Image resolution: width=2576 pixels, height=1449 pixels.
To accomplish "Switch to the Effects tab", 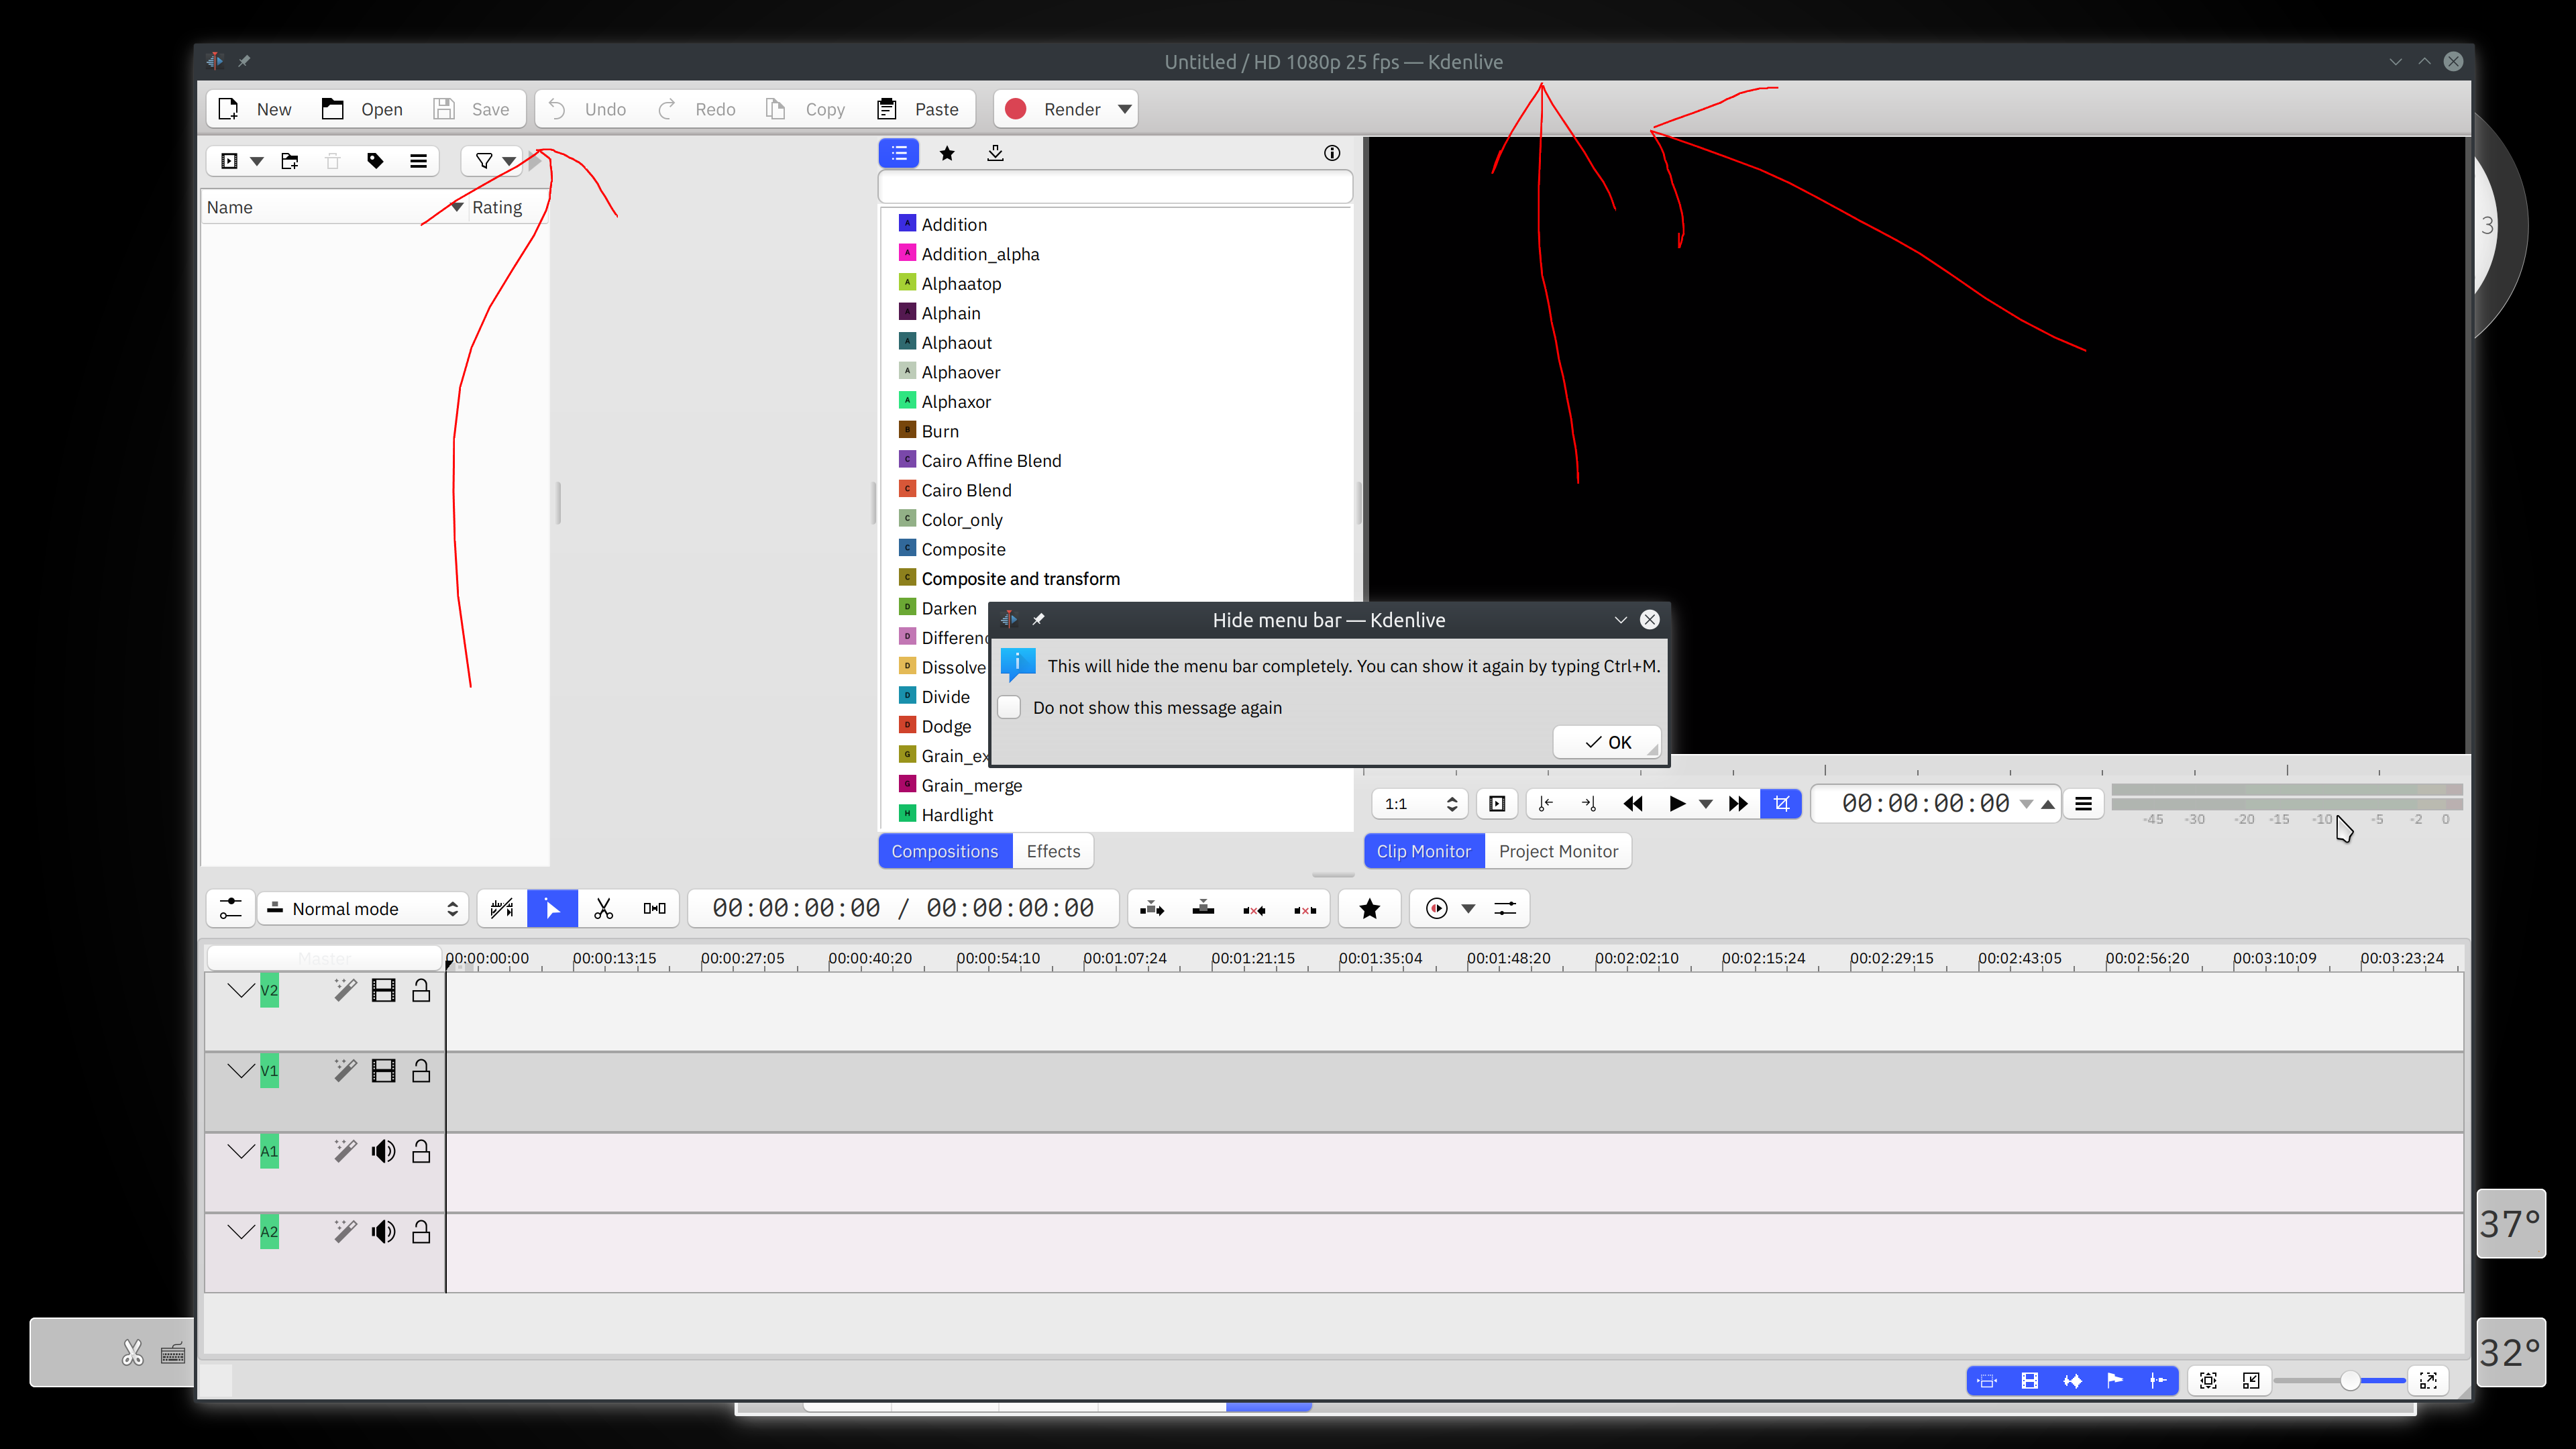I will (x=1053, y=851).
